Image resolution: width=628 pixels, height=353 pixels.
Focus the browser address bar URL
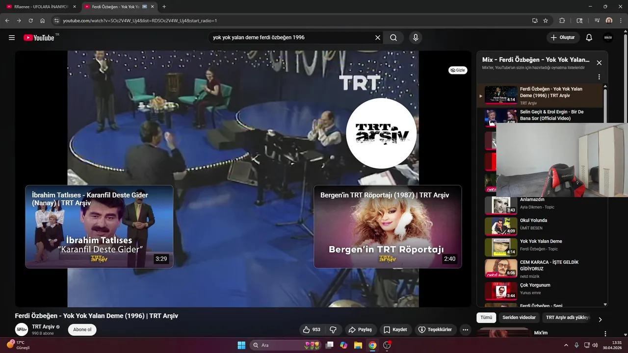[294, 21]
